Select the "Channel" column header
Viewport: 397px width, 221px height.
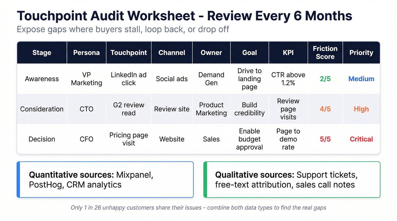pos(172,52)
